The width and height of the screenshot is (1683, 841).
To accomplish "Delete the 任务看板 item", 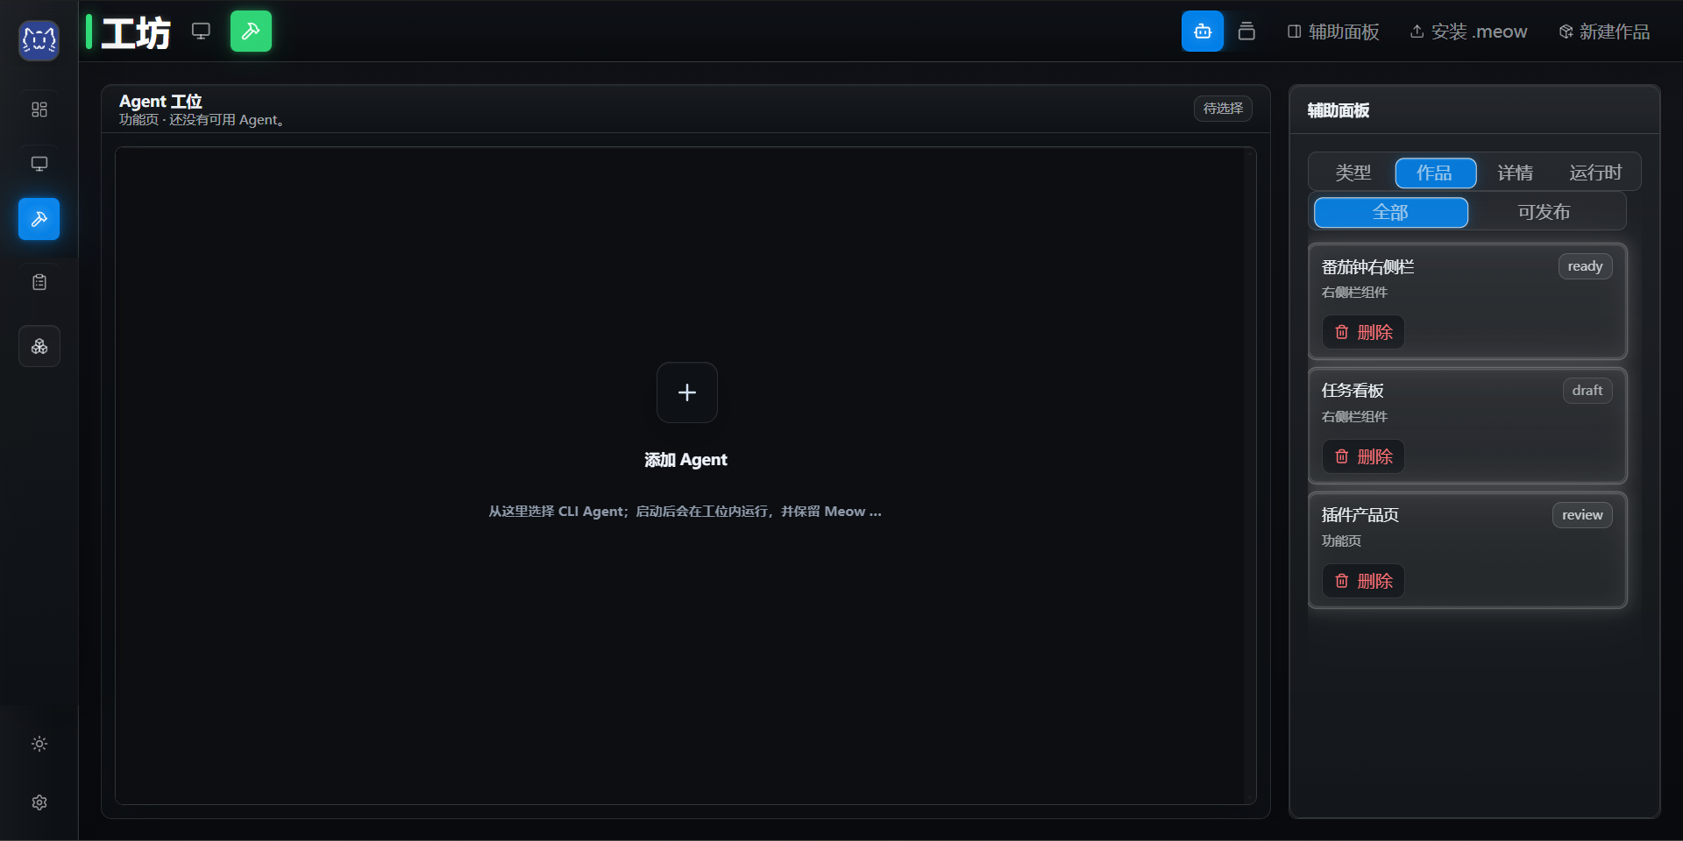I will coord(1363,456).
